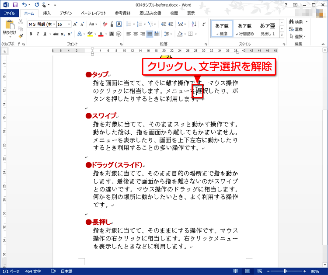This screenshot has height=275, width=328.
Task: Apply enclosed character circle icon
Action: click(x=119, y=34)
